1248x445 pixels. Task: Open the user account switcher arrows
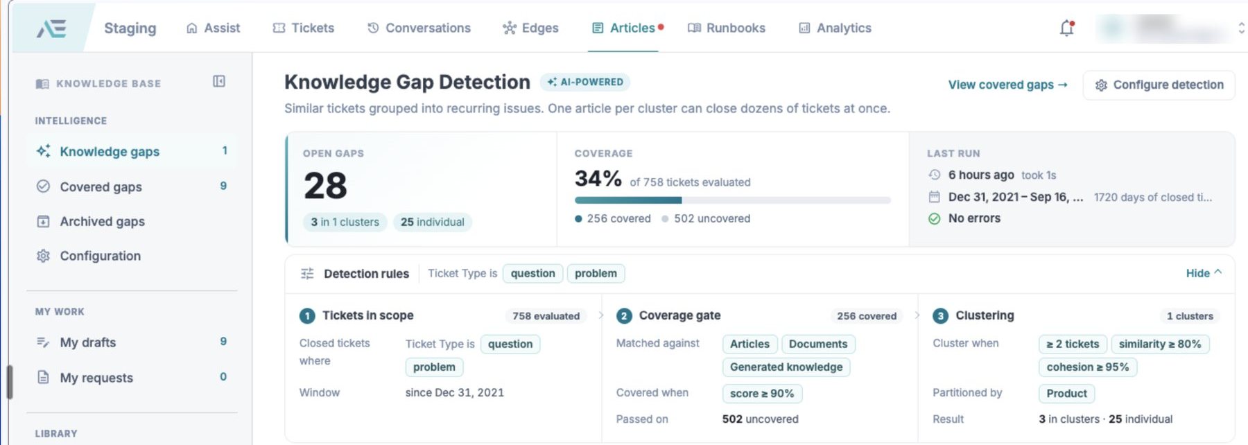point(1241,28)
